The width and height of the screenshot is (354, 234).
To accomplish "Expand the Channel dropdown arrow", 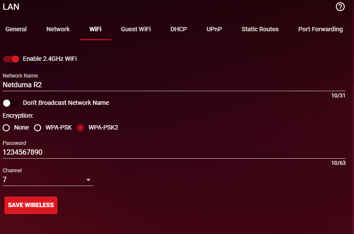I will pos(88,180).
